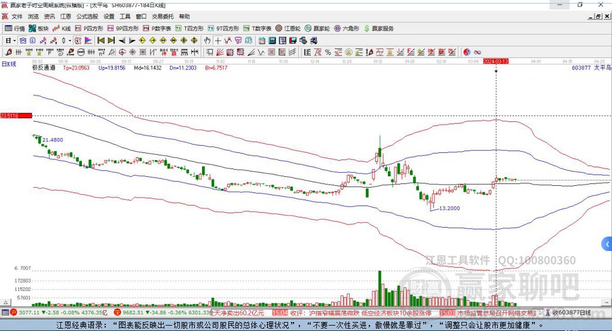Switch to the K线 chart view
Image resolution: width=612 pixels, height=331 pixels.
click(62, 29)
